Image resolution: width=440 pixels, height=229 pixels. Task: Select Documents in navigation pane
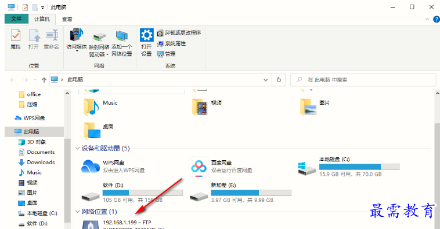(x=37, y=152)
